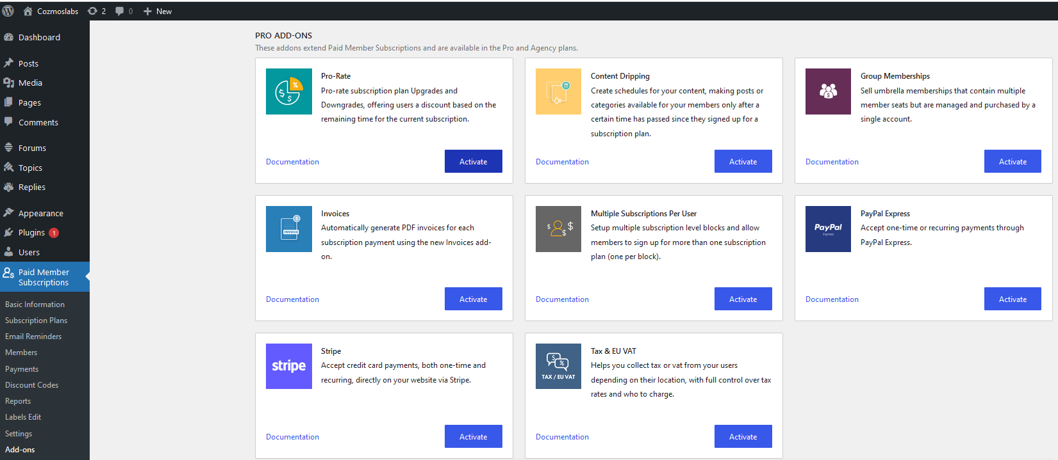Activate the Content Dripping add-on

[743, 161]
